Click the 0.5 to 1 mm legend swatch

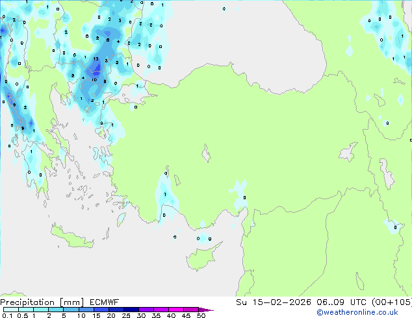[x=26, y=310]
